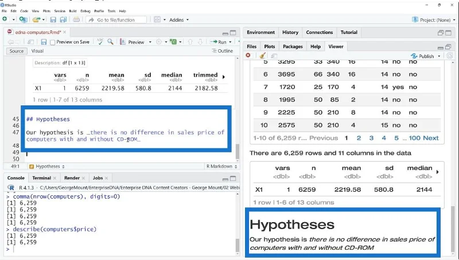Go to page 100 of data table
This screenshot has height=260, width=459.
click(x=414, y=138)
